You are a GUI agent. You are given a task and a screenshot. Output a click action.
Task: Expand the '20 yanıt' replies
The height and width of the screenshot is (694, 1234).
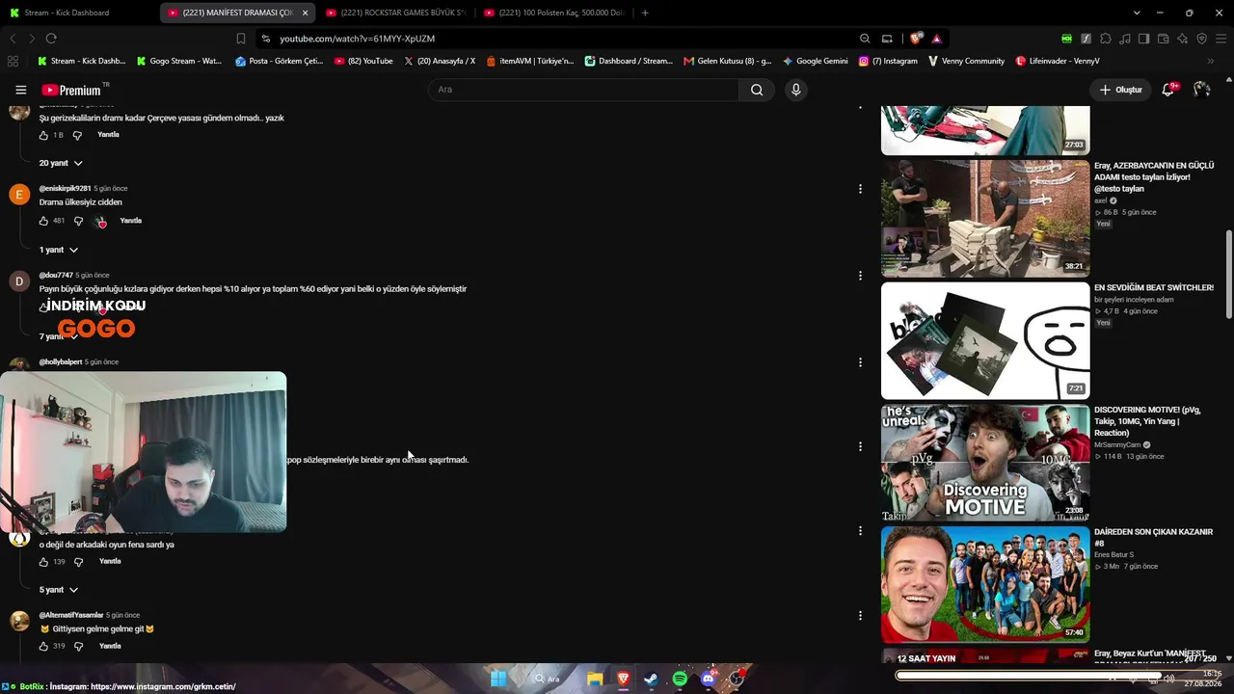[61, 163]
